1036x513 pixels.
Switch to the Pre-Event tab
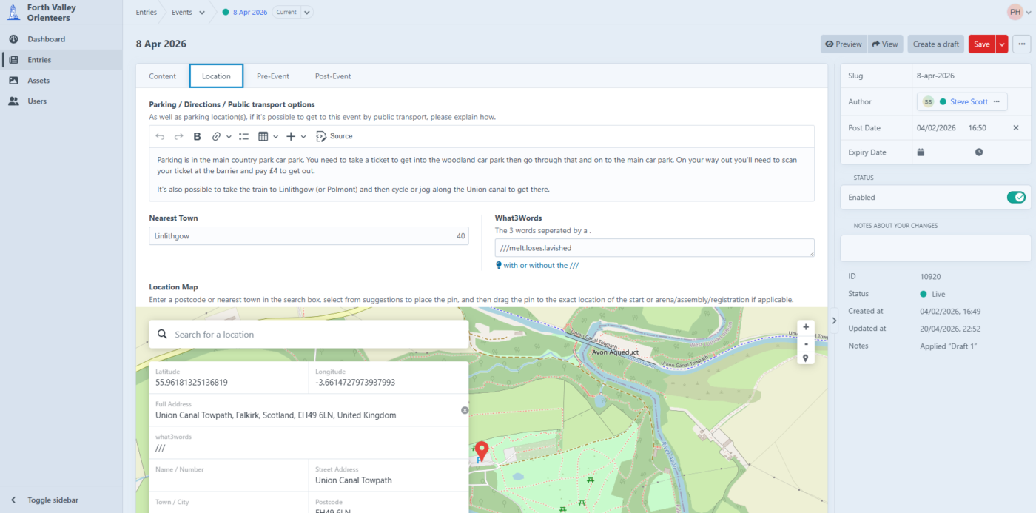pos(272,76)
